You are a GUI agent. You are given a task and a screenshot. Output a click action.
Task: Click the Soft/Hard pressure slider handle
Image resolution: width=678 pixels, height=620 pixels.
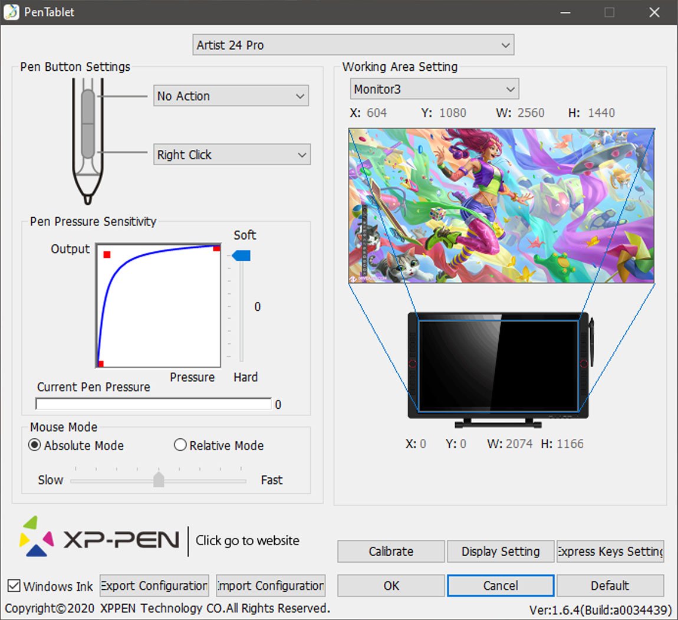[x=241, y=255]
